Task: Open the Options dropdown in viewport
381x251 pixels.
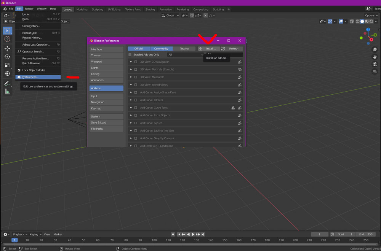Action: [371, 15]
